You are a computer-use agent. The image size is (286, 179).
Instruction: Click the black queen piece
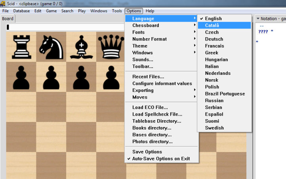click(111, 46)
